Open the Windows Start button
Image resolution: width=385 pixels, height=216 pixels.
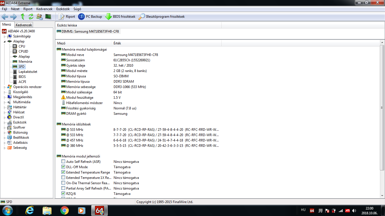click(7, 210)
